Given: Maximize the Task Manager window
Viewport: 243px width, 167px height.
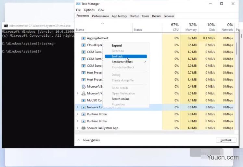Looking at the screenshot, I should (x=222, y=4).
